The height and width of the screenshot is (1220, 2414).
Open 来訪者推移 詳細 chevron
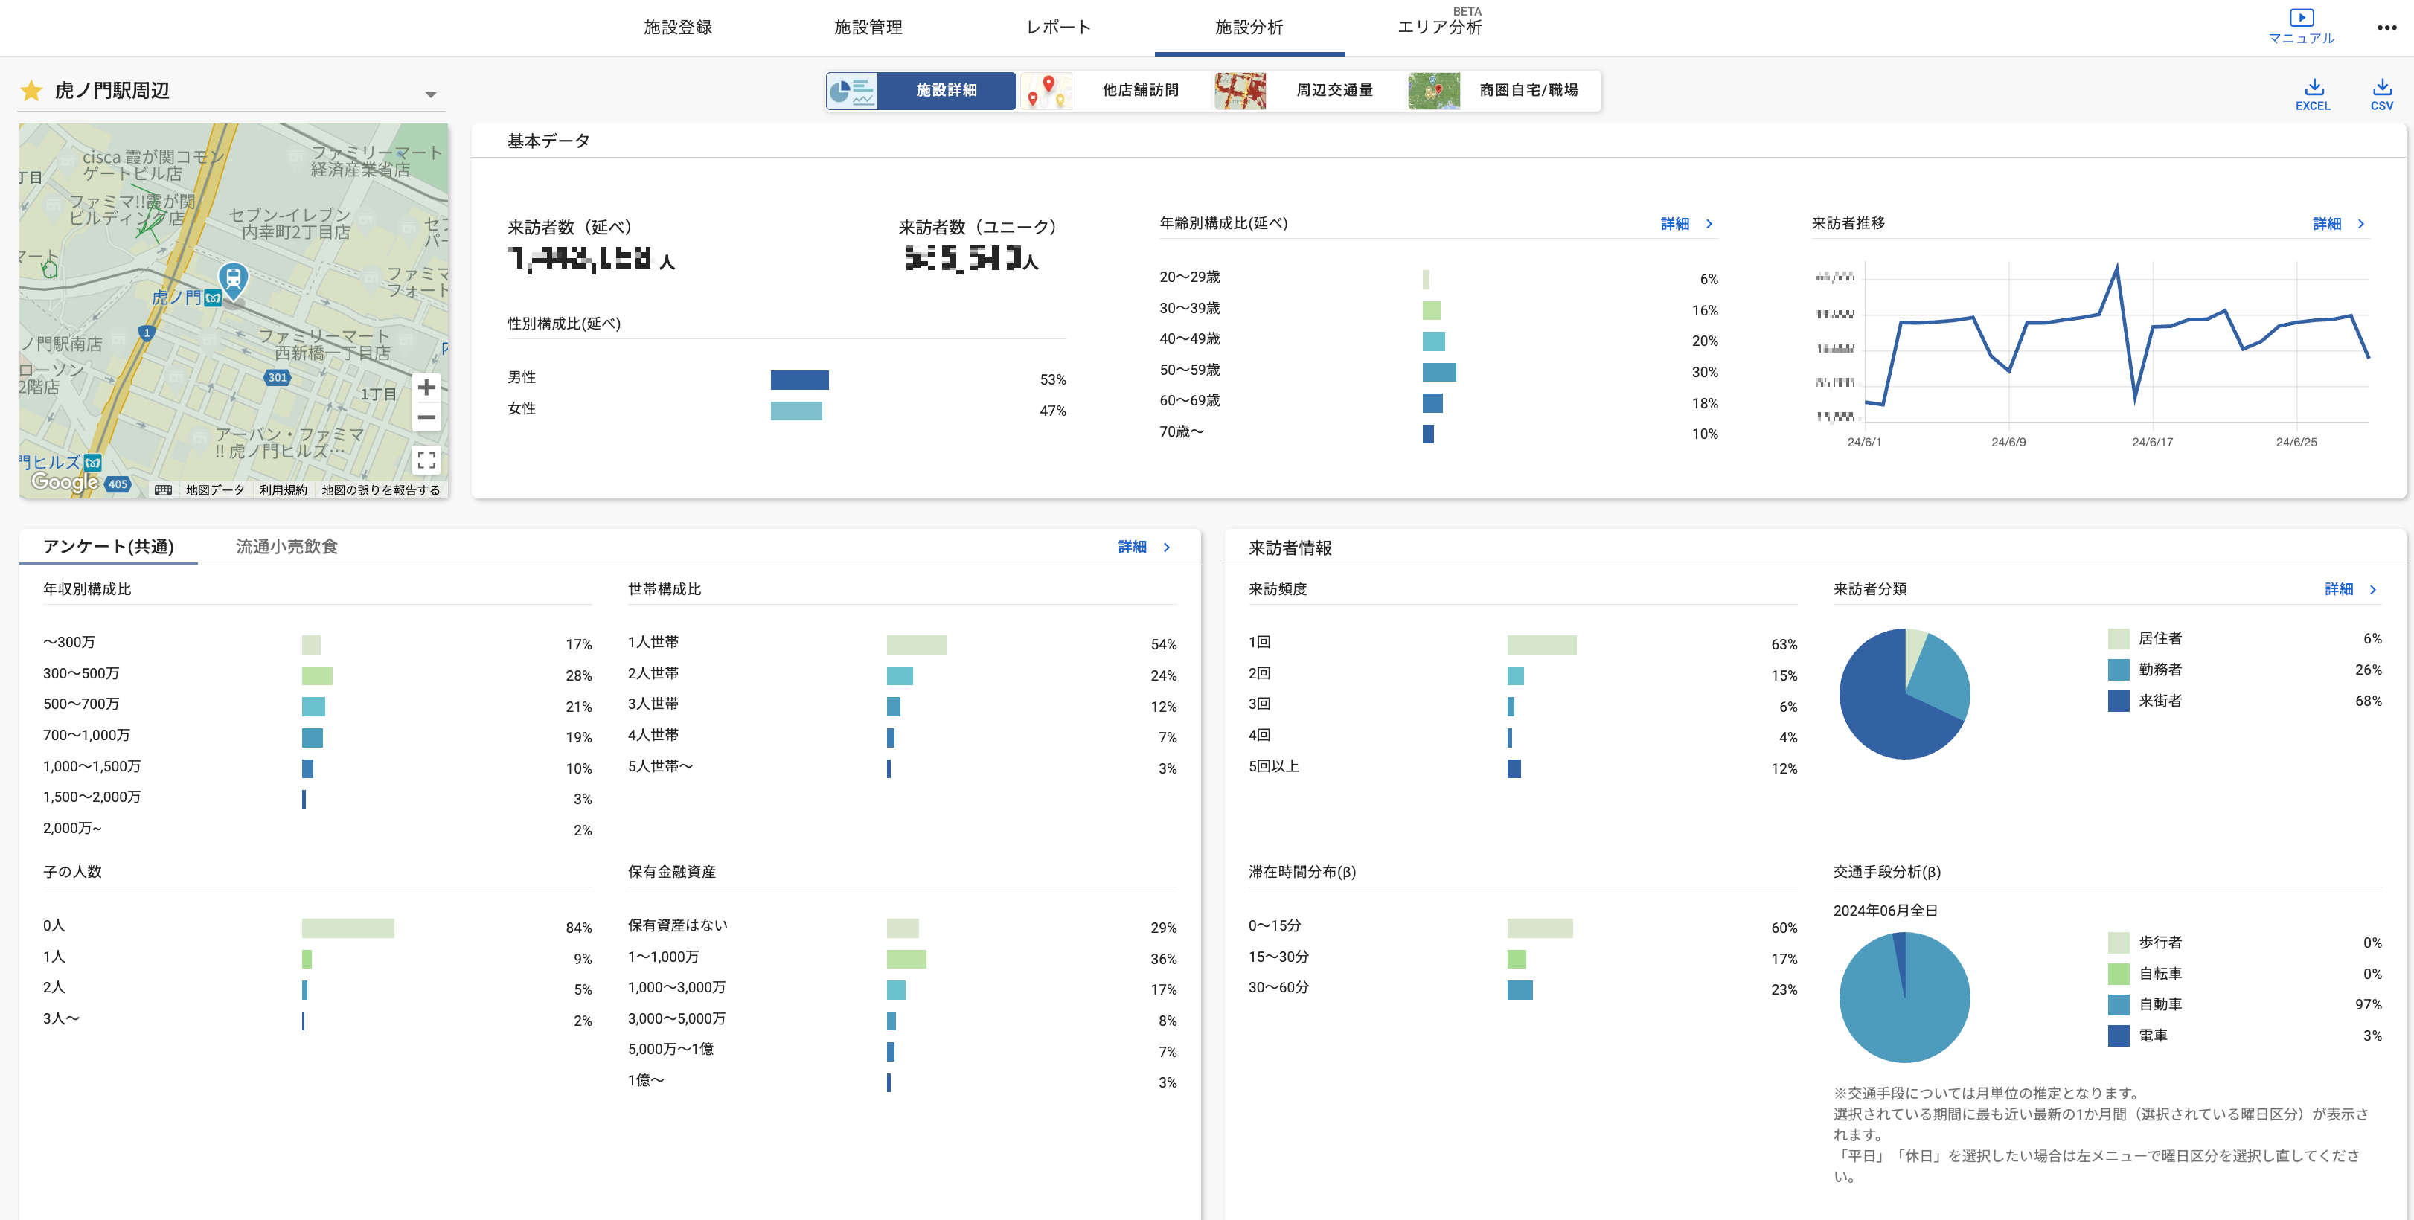tap(2360, 224)
